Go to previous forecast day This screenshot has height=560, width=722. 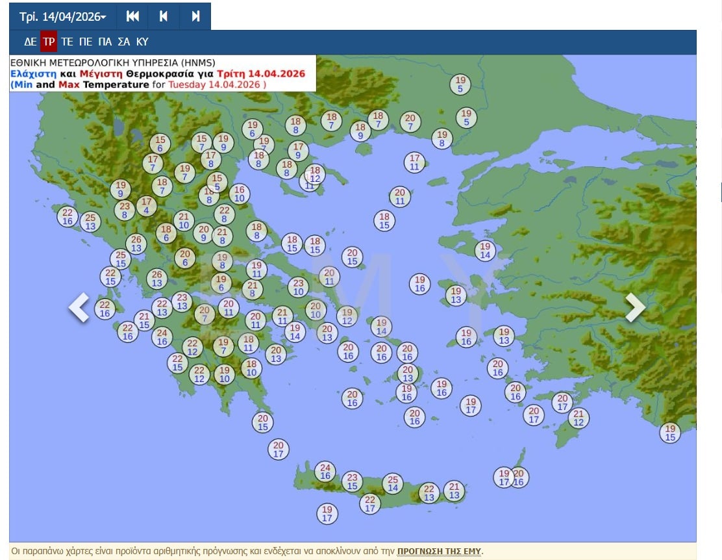click(164, 16)
